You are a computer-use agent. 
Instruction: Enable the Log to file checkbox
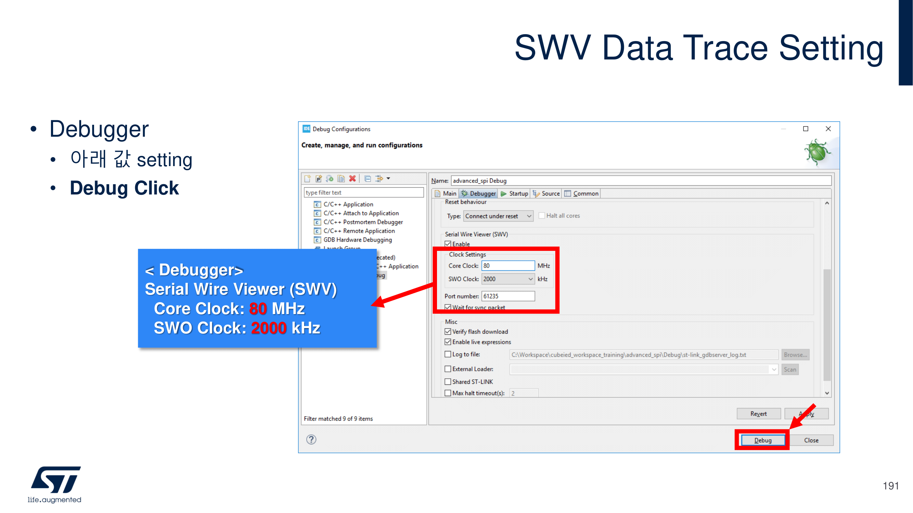pyautogui.click(x=448, y=354)
